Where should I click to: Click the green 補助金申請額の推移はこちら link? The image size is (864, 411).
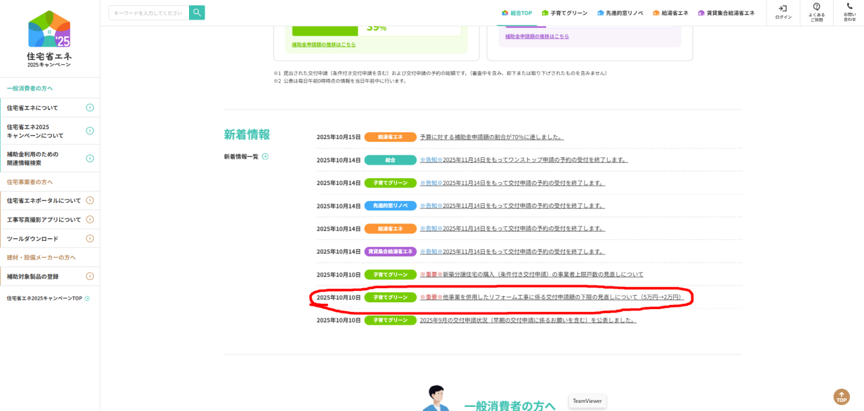(323, 45)
